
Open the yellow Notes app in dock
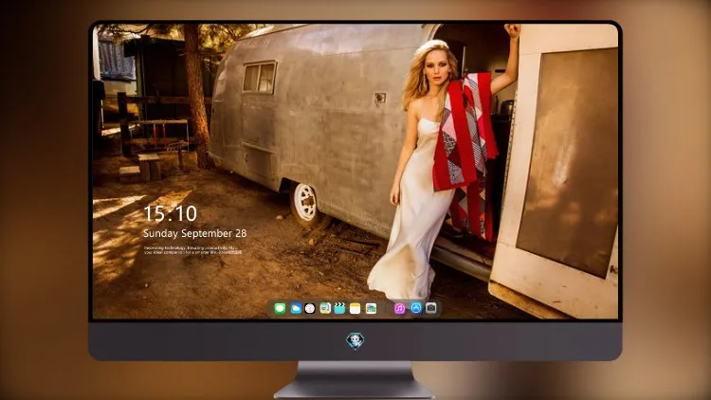click(355, 308)
